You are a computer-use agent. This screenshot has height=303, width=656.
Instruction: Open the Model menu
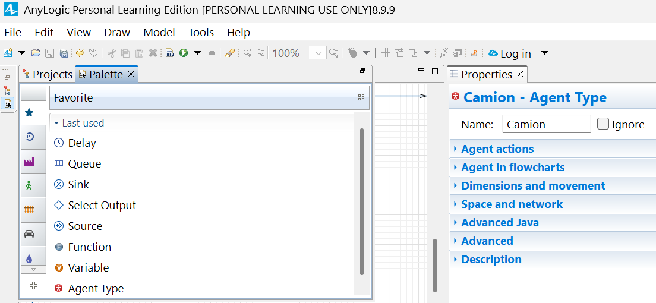pos(159,32)
